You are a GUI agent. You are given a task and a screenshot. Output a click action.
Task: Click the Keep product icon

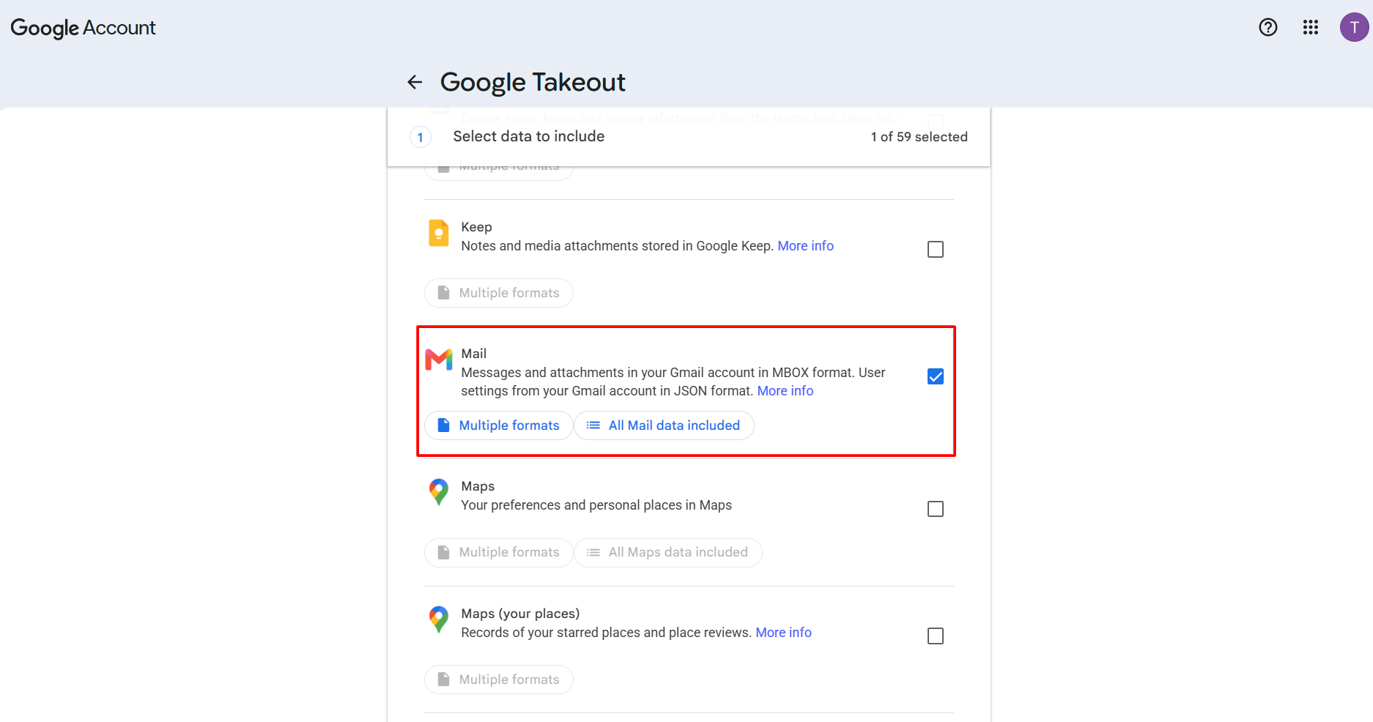[x=439, y=233]
